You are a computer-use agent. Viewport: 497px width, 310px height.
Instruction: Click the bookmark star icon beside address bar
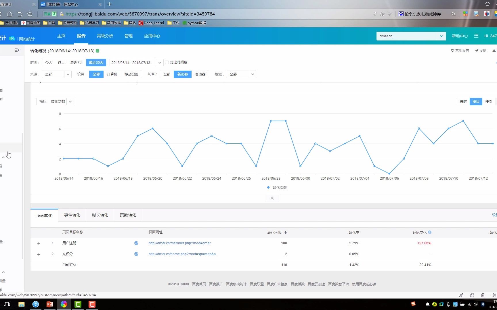click(x=30, y=14)
